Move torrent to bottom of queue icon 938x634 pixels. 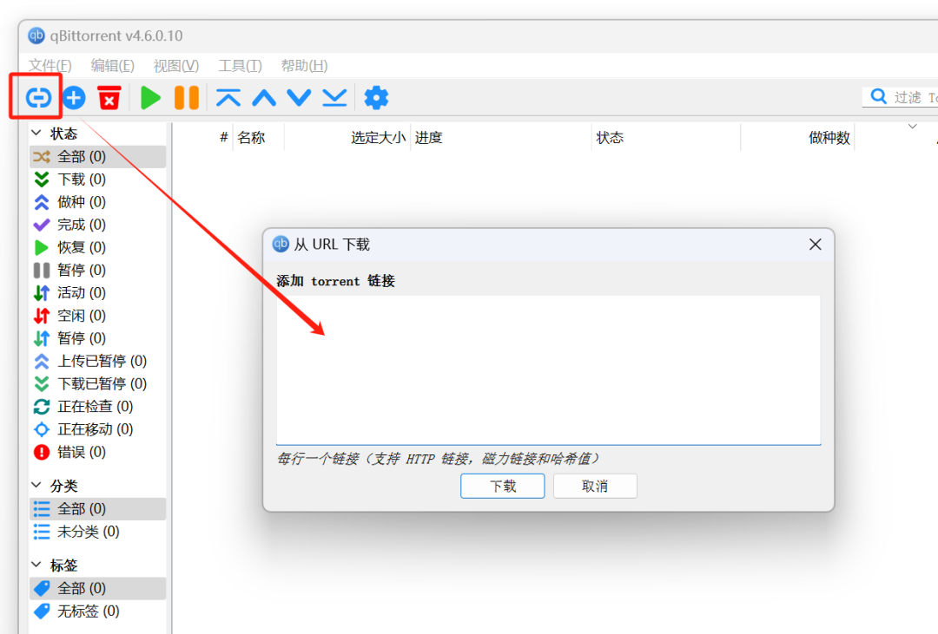334,97
